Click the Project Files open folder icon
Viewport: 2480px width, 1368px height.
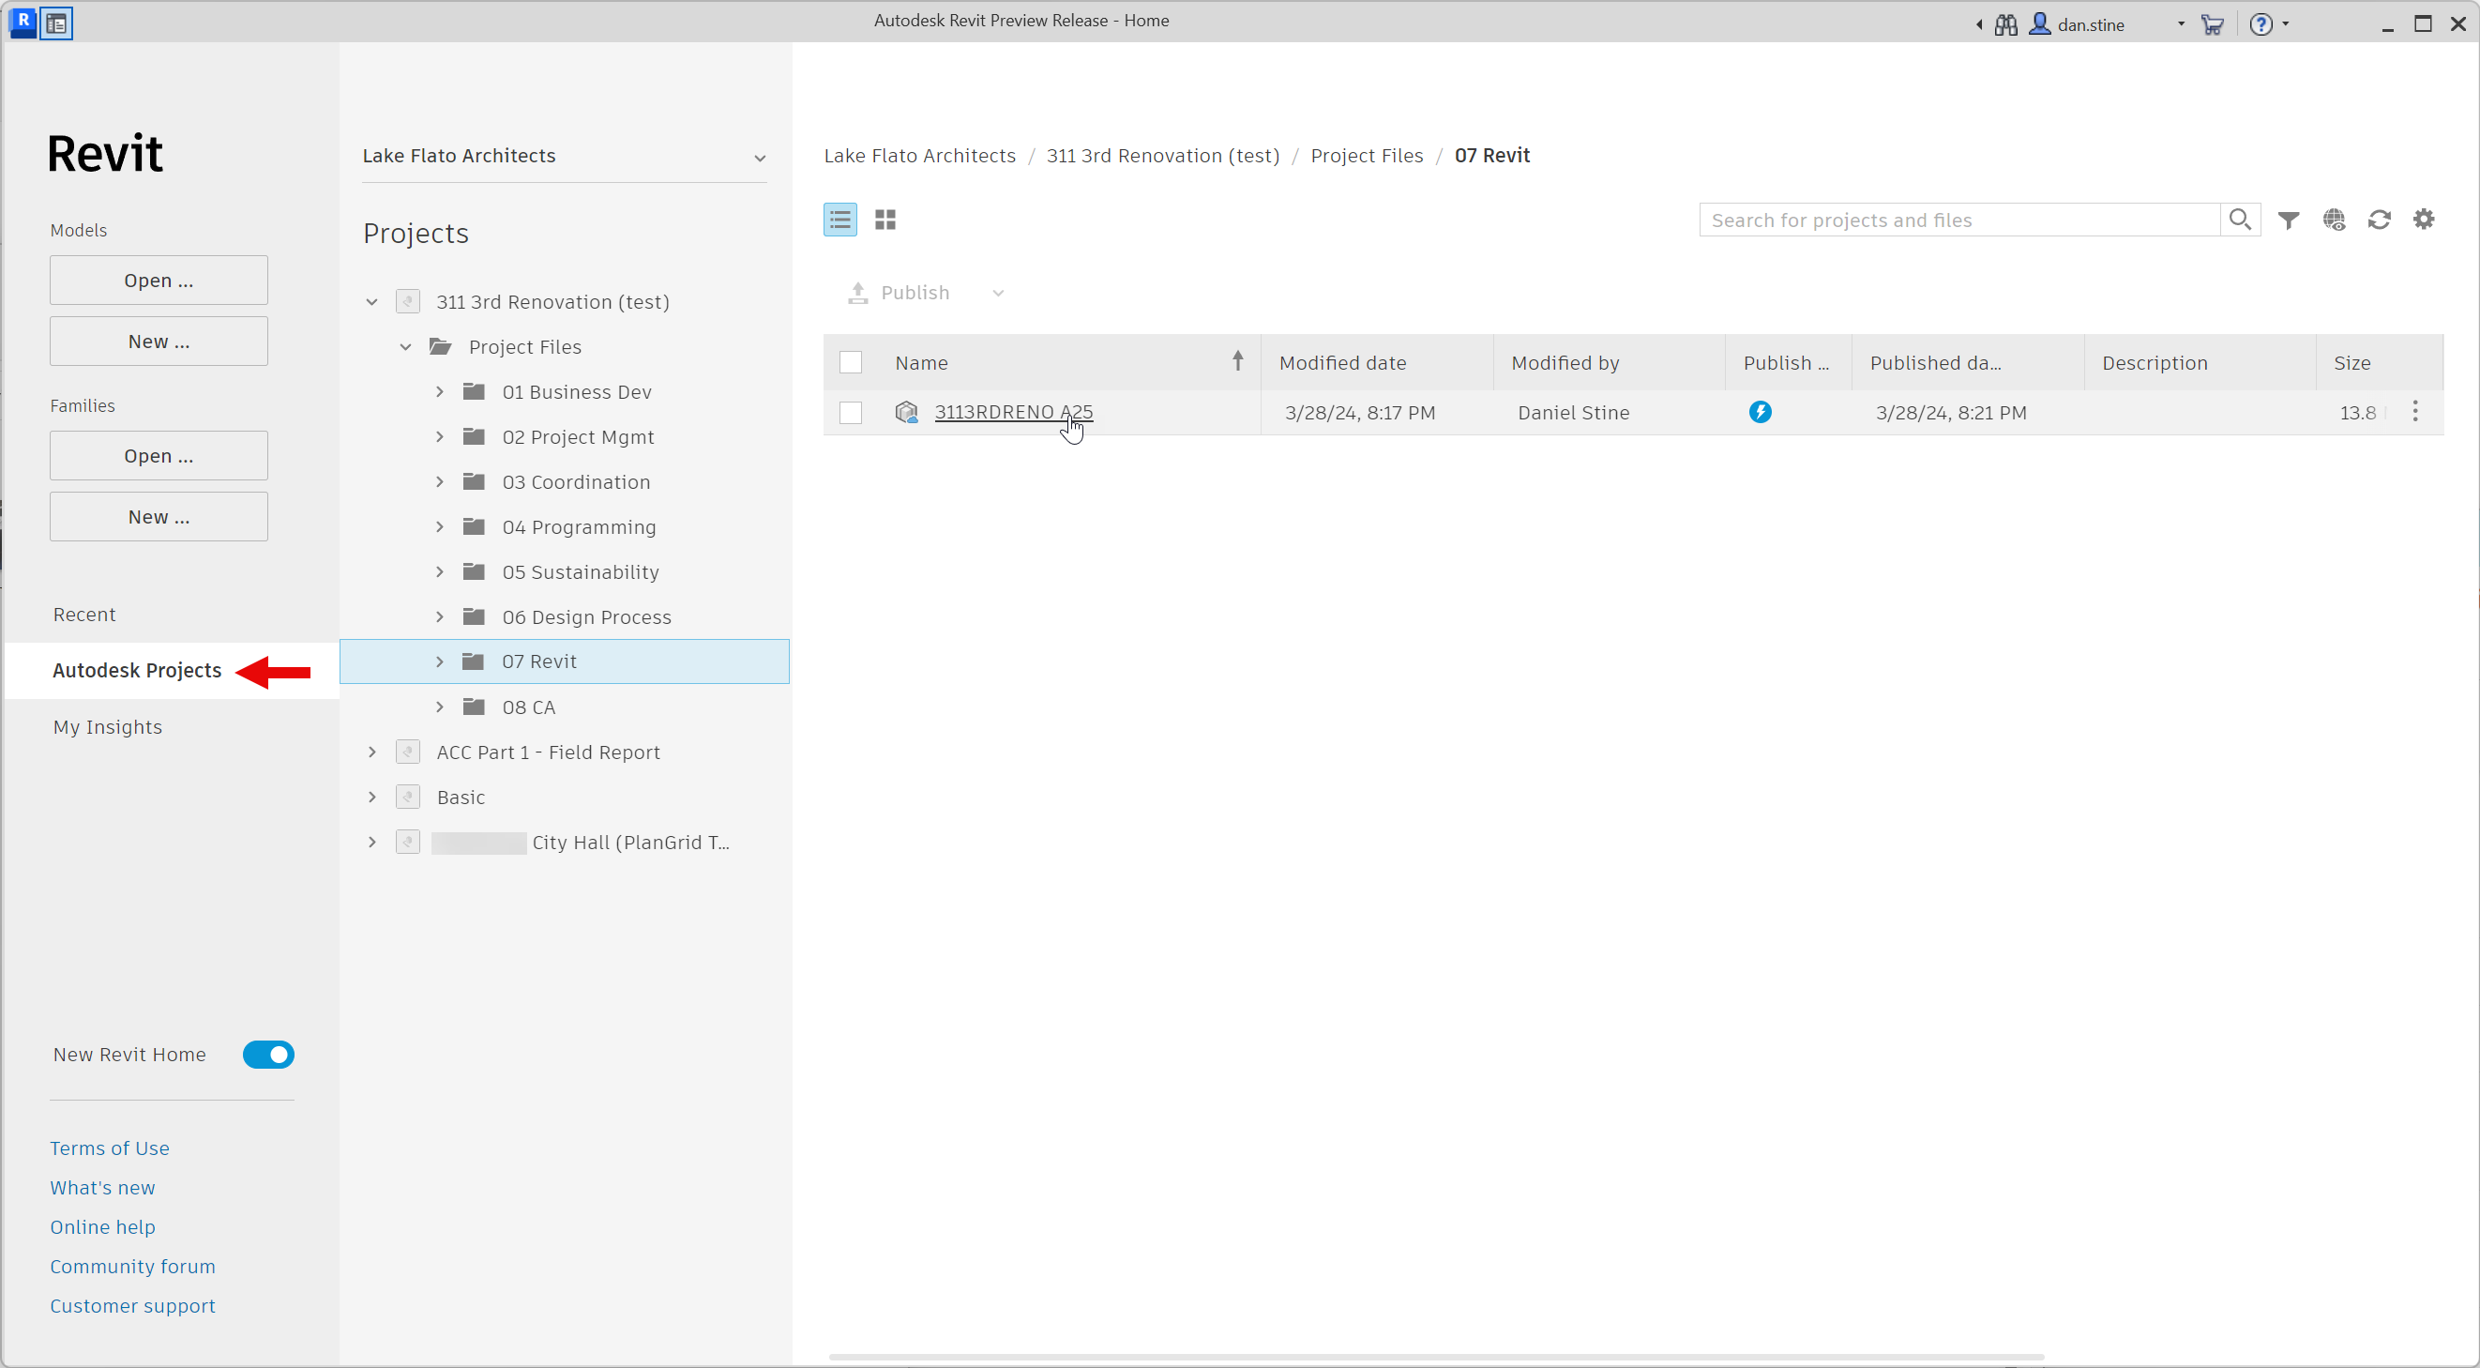click(441, 345)
